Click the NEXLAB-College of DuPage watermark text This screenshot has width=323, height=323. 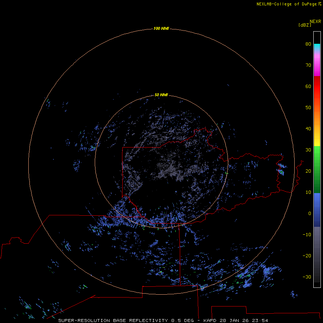286,4
